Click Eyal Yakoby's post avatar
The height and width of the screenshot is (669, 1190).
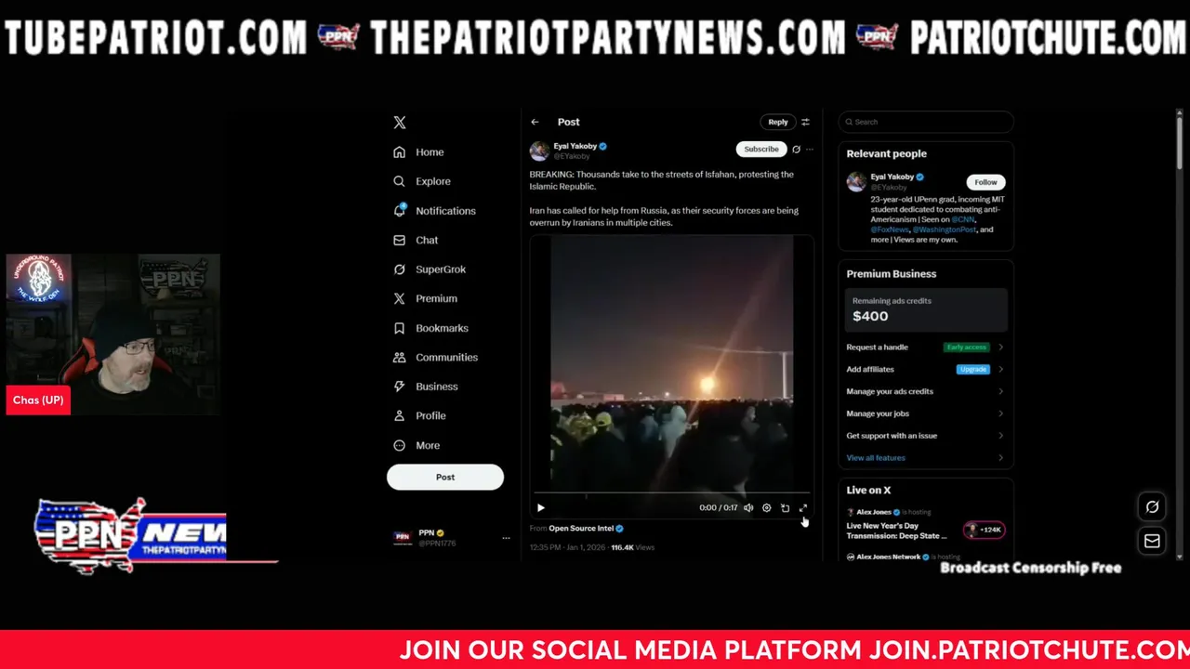[539, 151]
